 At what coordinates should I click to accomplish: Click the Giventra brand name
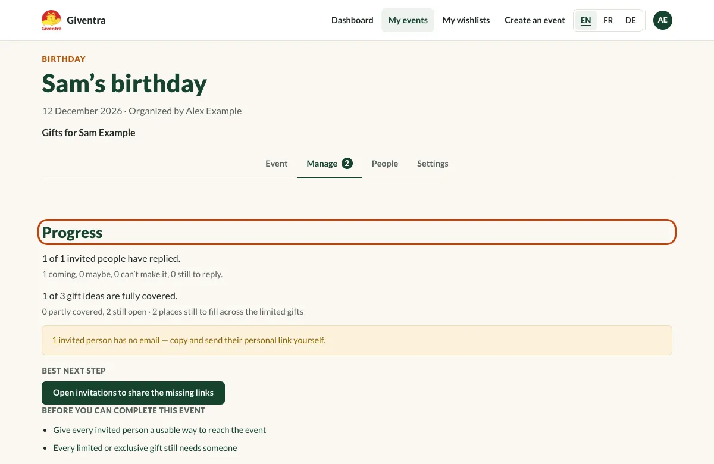pos(86,20)
